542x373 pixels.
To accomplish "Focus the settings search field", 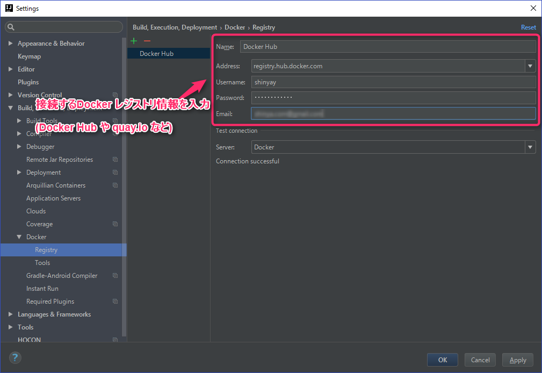I will click(64, 27).
